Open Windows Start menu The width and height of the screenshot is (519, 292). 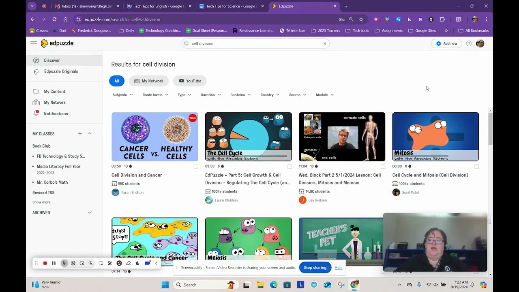pyautogui.click(x=165, y=285)
